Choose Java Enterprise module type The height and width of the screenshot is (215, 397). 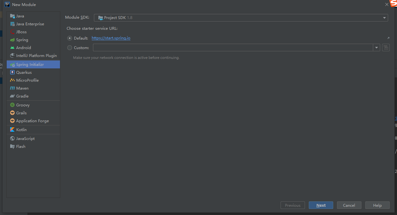(x=33, y=24)
